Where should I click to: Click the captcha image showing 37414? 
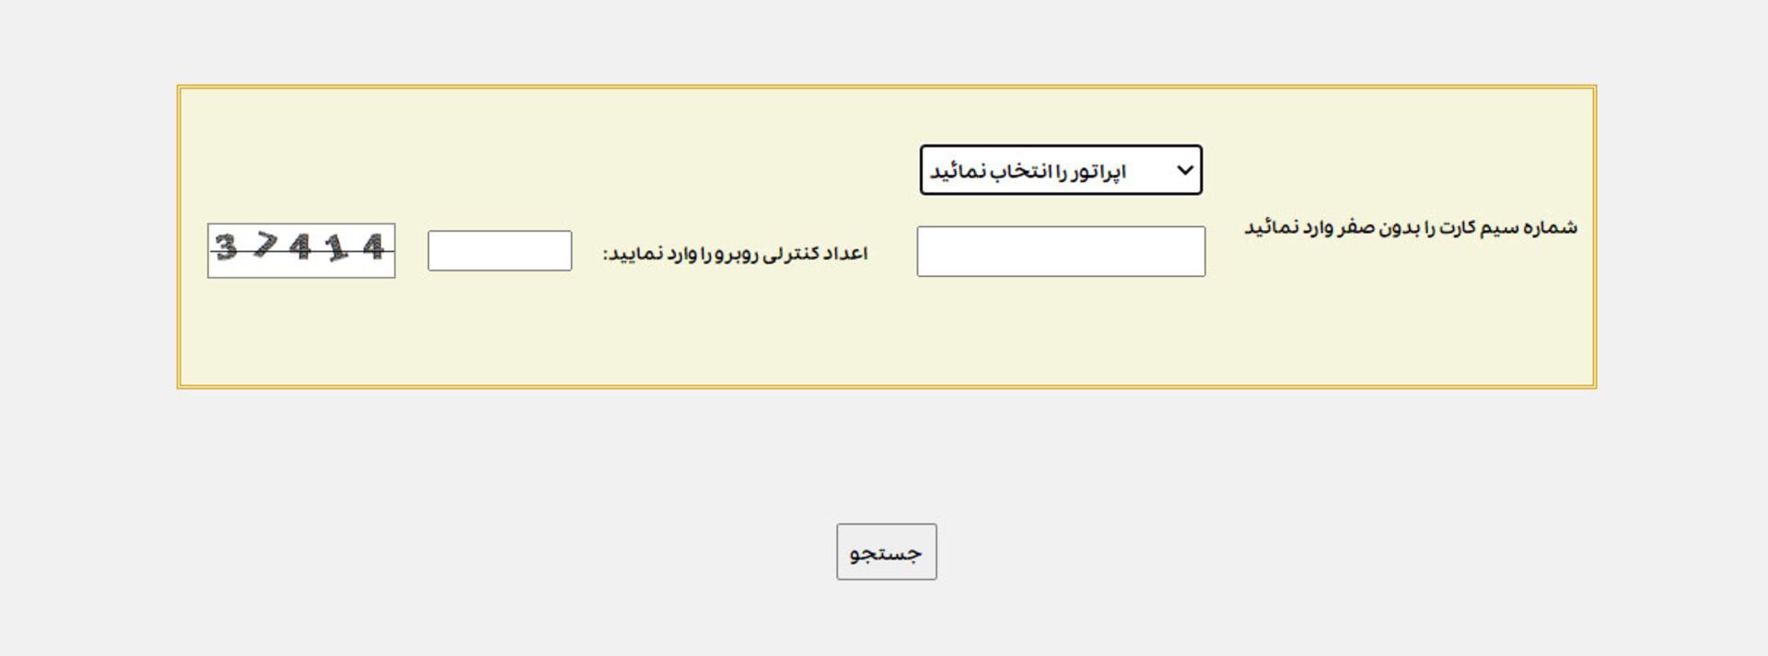(x=301, y=250)
